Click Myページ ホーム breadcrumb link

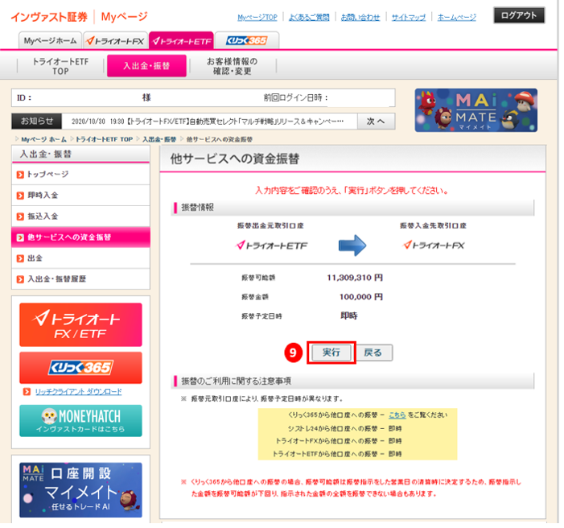click(43, 139)
